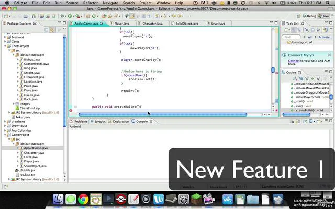This screenshot has width=335, height=209.
Task: Click the Open Console icon in Console toolbar
Action: coord(319,121)
